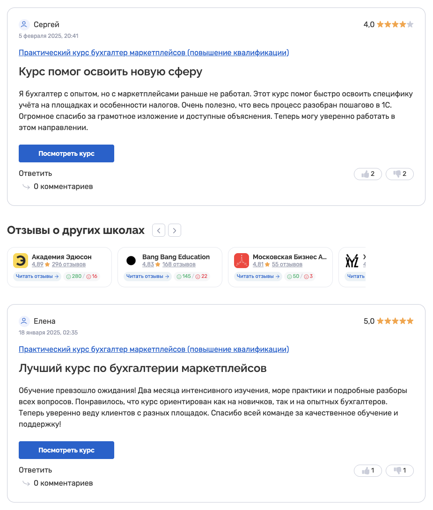Expand the comments under Сергей's review
The height and width of the screenshot is (510, 433).
point(63,187)
